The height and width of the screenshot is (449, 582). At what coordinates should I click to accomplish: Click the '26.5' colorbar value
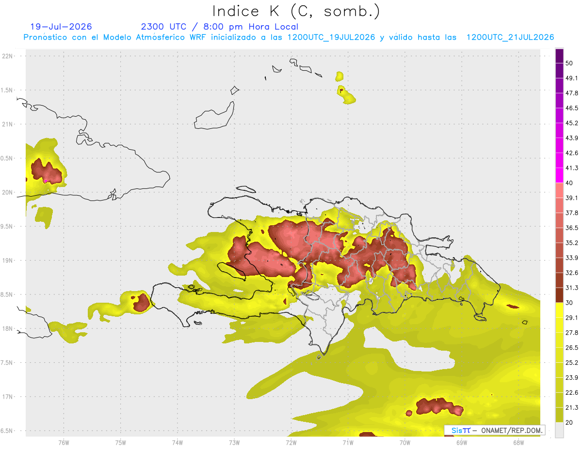(572, 348)
